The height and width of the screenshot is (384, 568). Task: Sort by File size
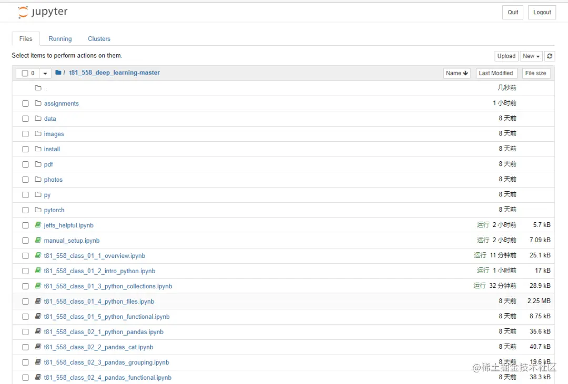[536, 73]
